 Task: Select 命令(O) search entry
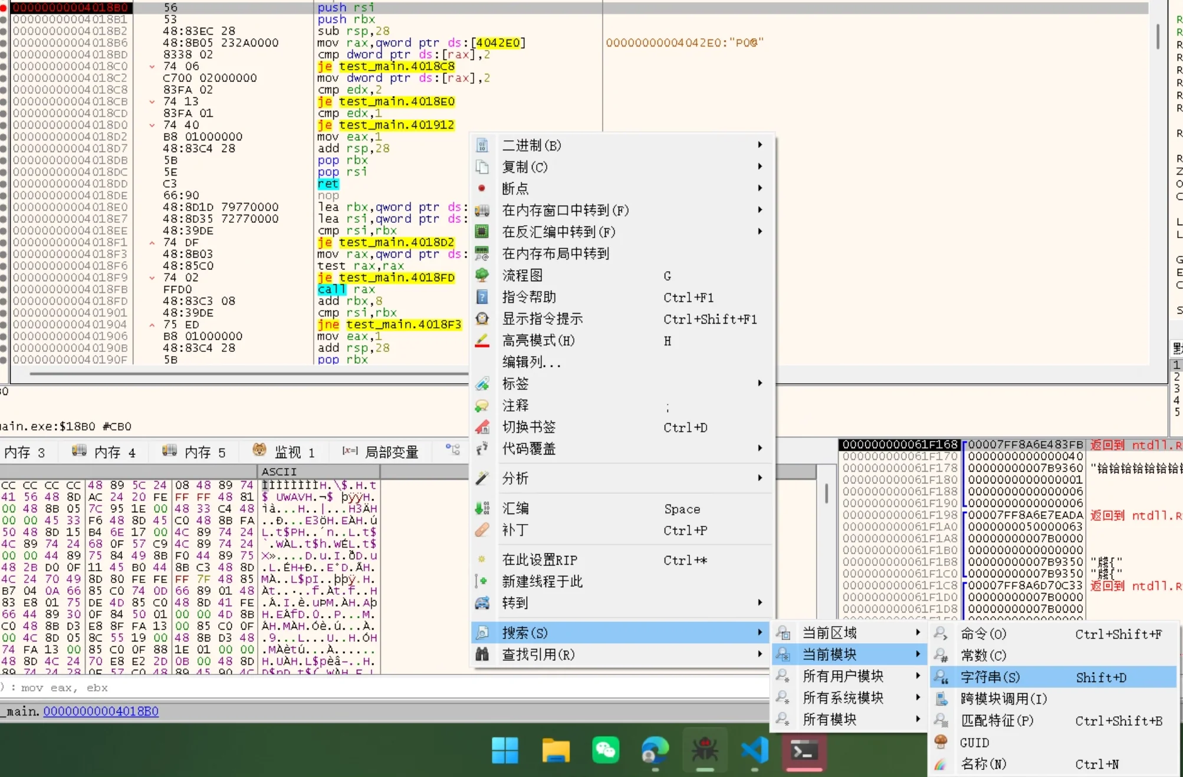1053,634
